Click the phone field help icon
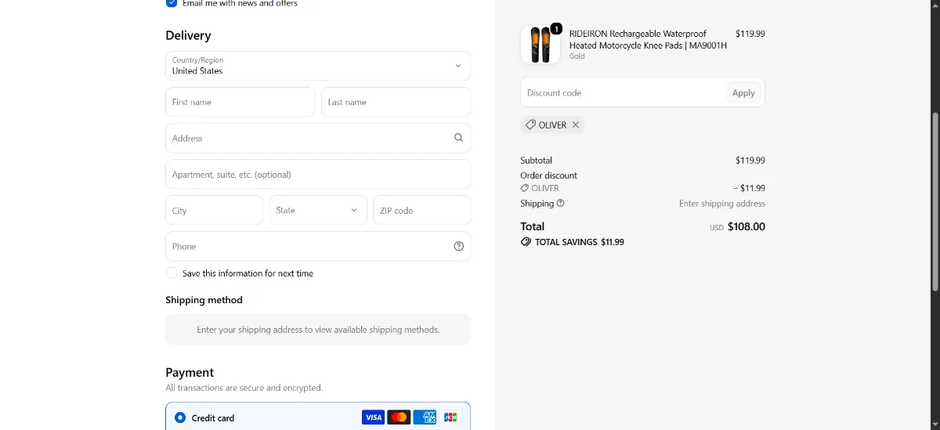Viewport: 940px width, 430px height. coord(459,246)
